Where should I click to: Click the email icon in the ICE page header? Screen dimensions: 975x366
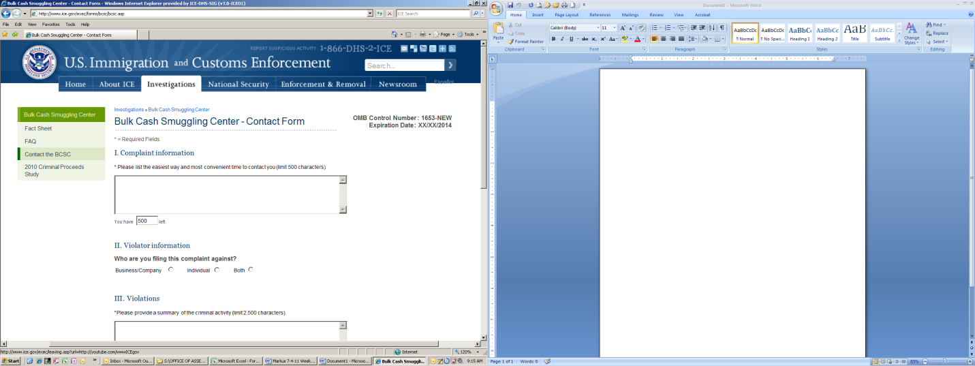point(404,48)
